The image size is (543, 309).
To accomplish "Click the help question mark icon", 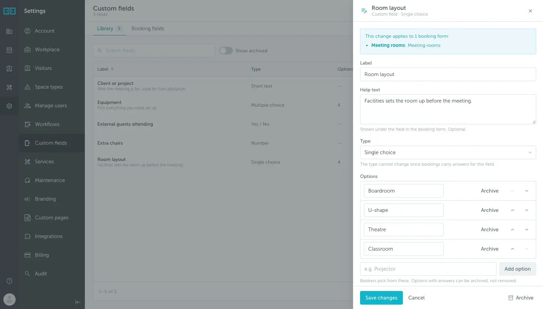I will (10, 281).
